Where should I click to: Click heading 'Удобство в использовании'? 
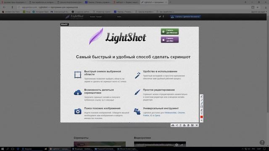(x=160, y=71)
